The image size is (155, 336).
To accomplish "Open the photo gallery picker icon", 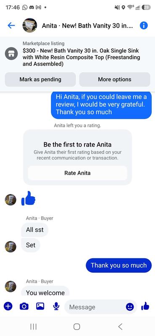I will [x=40, y=307].
